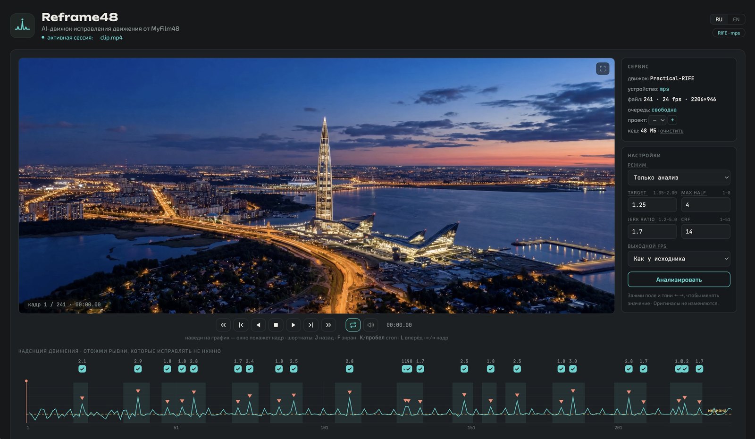Jump to the first frame with skip-to-start

click(241, 325)
